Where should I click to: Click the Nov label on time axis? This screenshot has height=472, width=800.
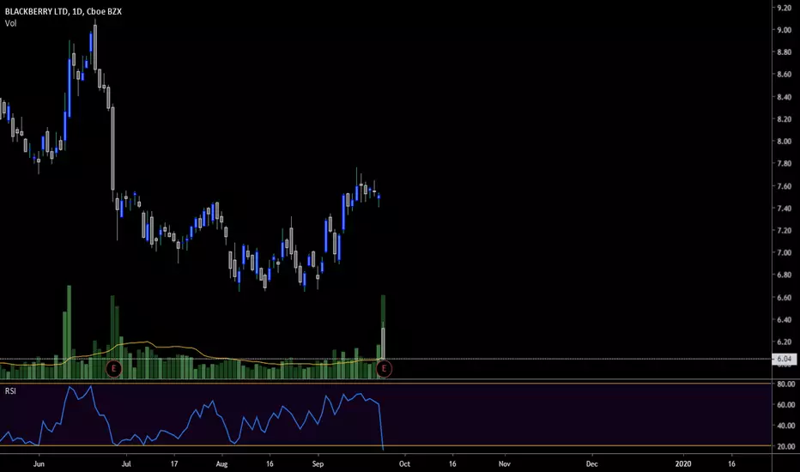pyautogui.click(x=505, y=463)
